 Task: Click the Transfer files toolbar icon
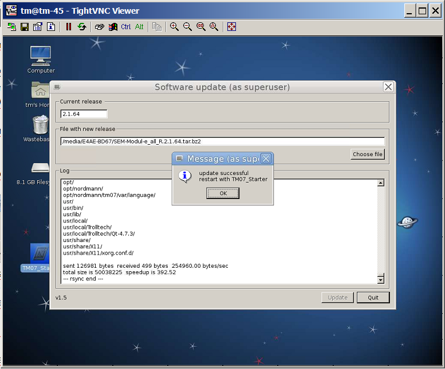(x=157, y=27)
